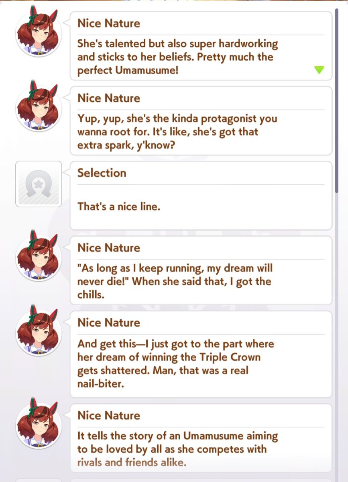Click Nice Nature avatar beside 'perfect Umamusume' message
348x482 pixels.
(39, 31)
